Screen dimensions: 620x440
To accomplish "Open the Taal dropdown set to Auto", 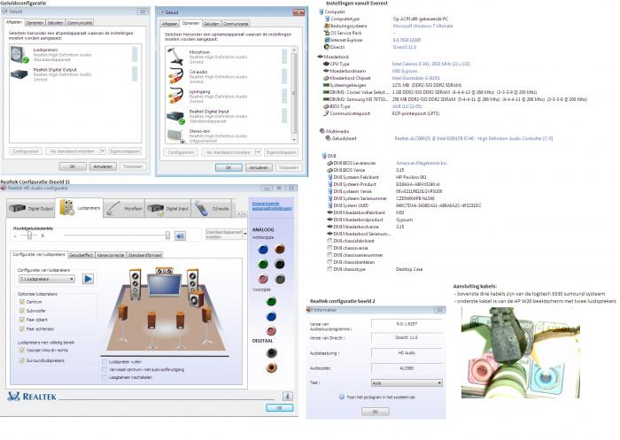I will pyautogui.click(x=407, y=382).
